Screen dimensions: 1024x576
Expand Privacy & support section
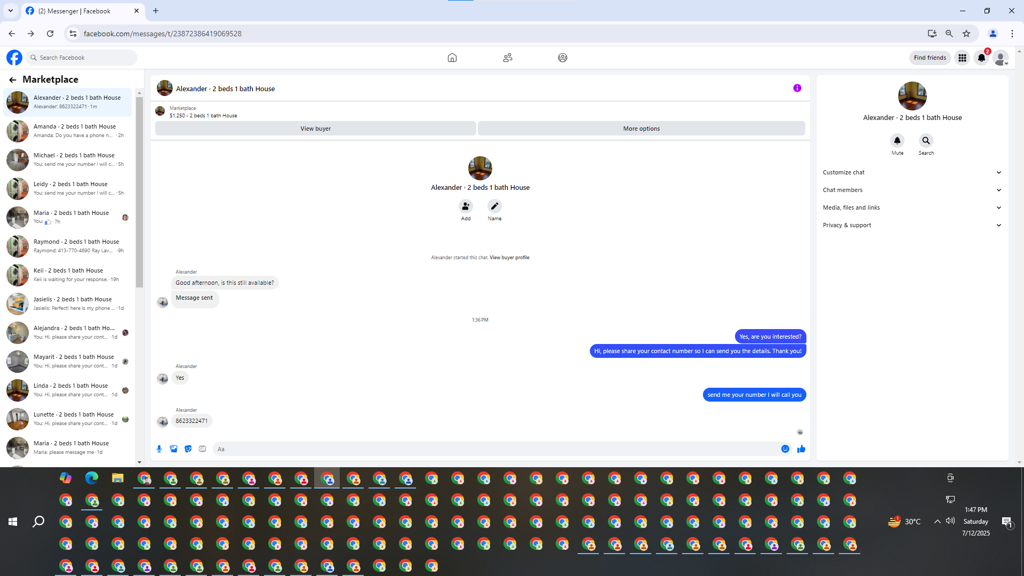[912, 225]
